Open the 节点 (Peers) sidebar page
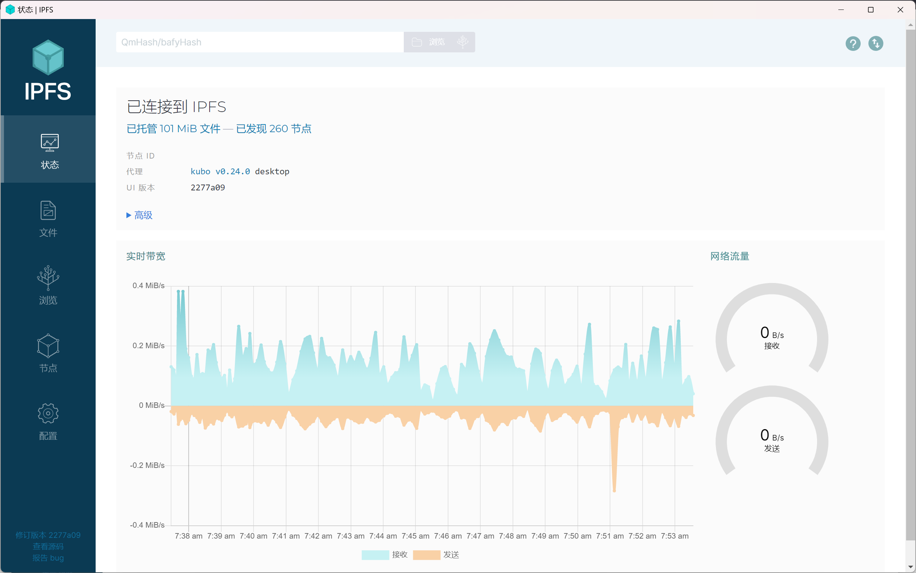 [x=48, y=353]
